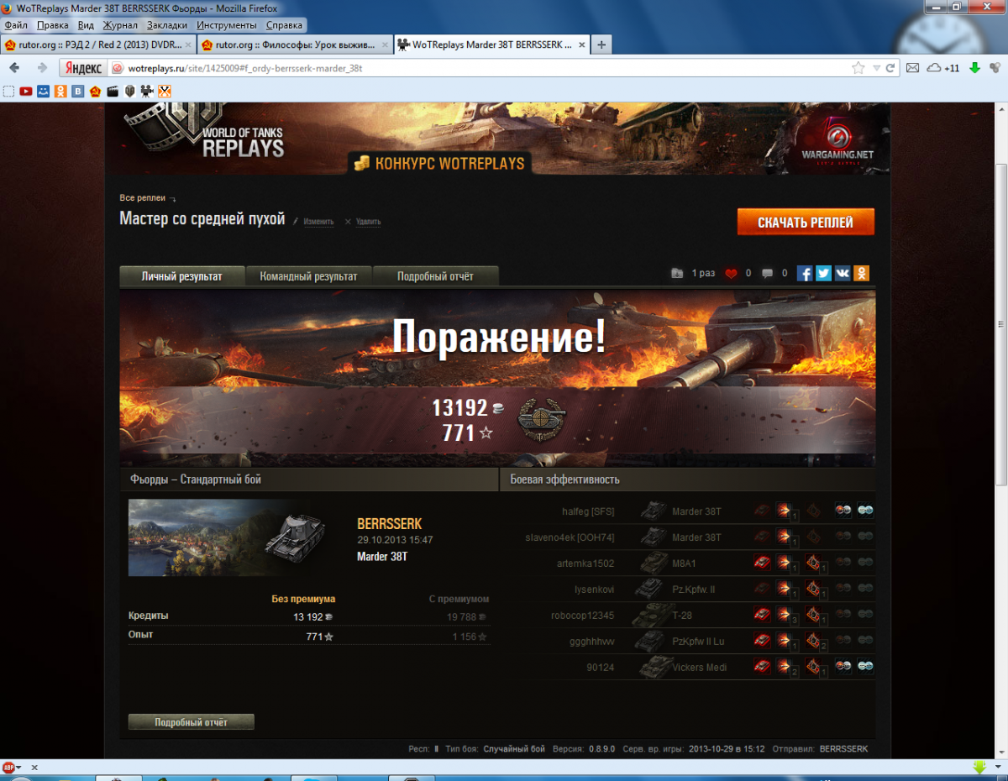1008x781 pixels.
Task: Open the clapperboard movie bookmark
Action: 113,92
